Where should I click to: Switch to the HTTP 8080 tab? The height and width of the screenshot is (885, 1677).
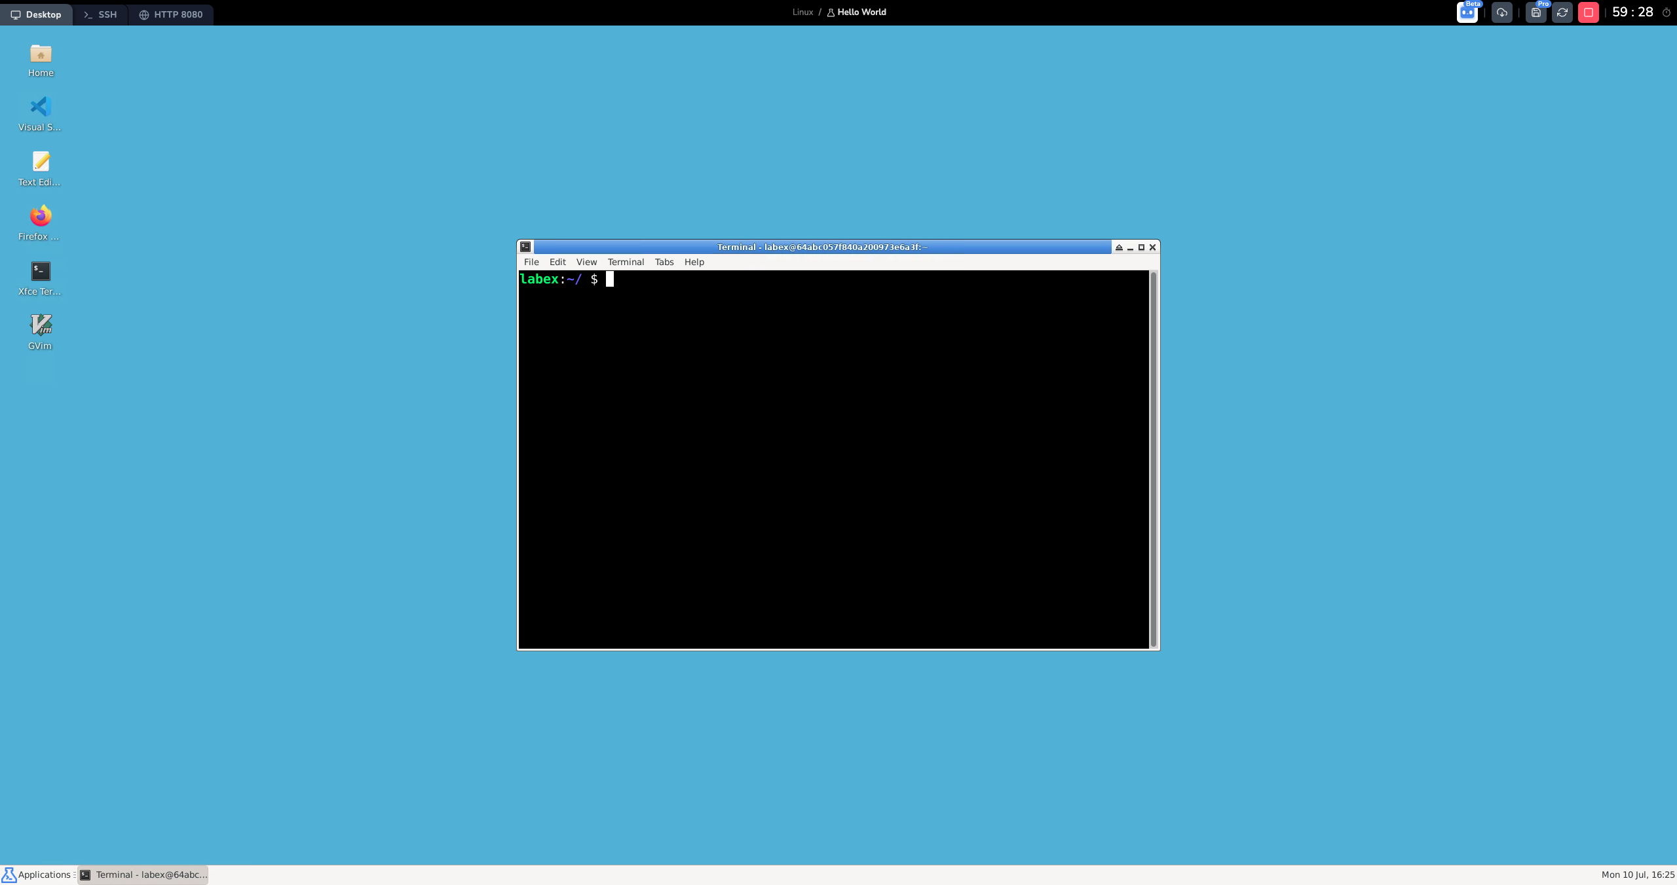click(170, 14)
